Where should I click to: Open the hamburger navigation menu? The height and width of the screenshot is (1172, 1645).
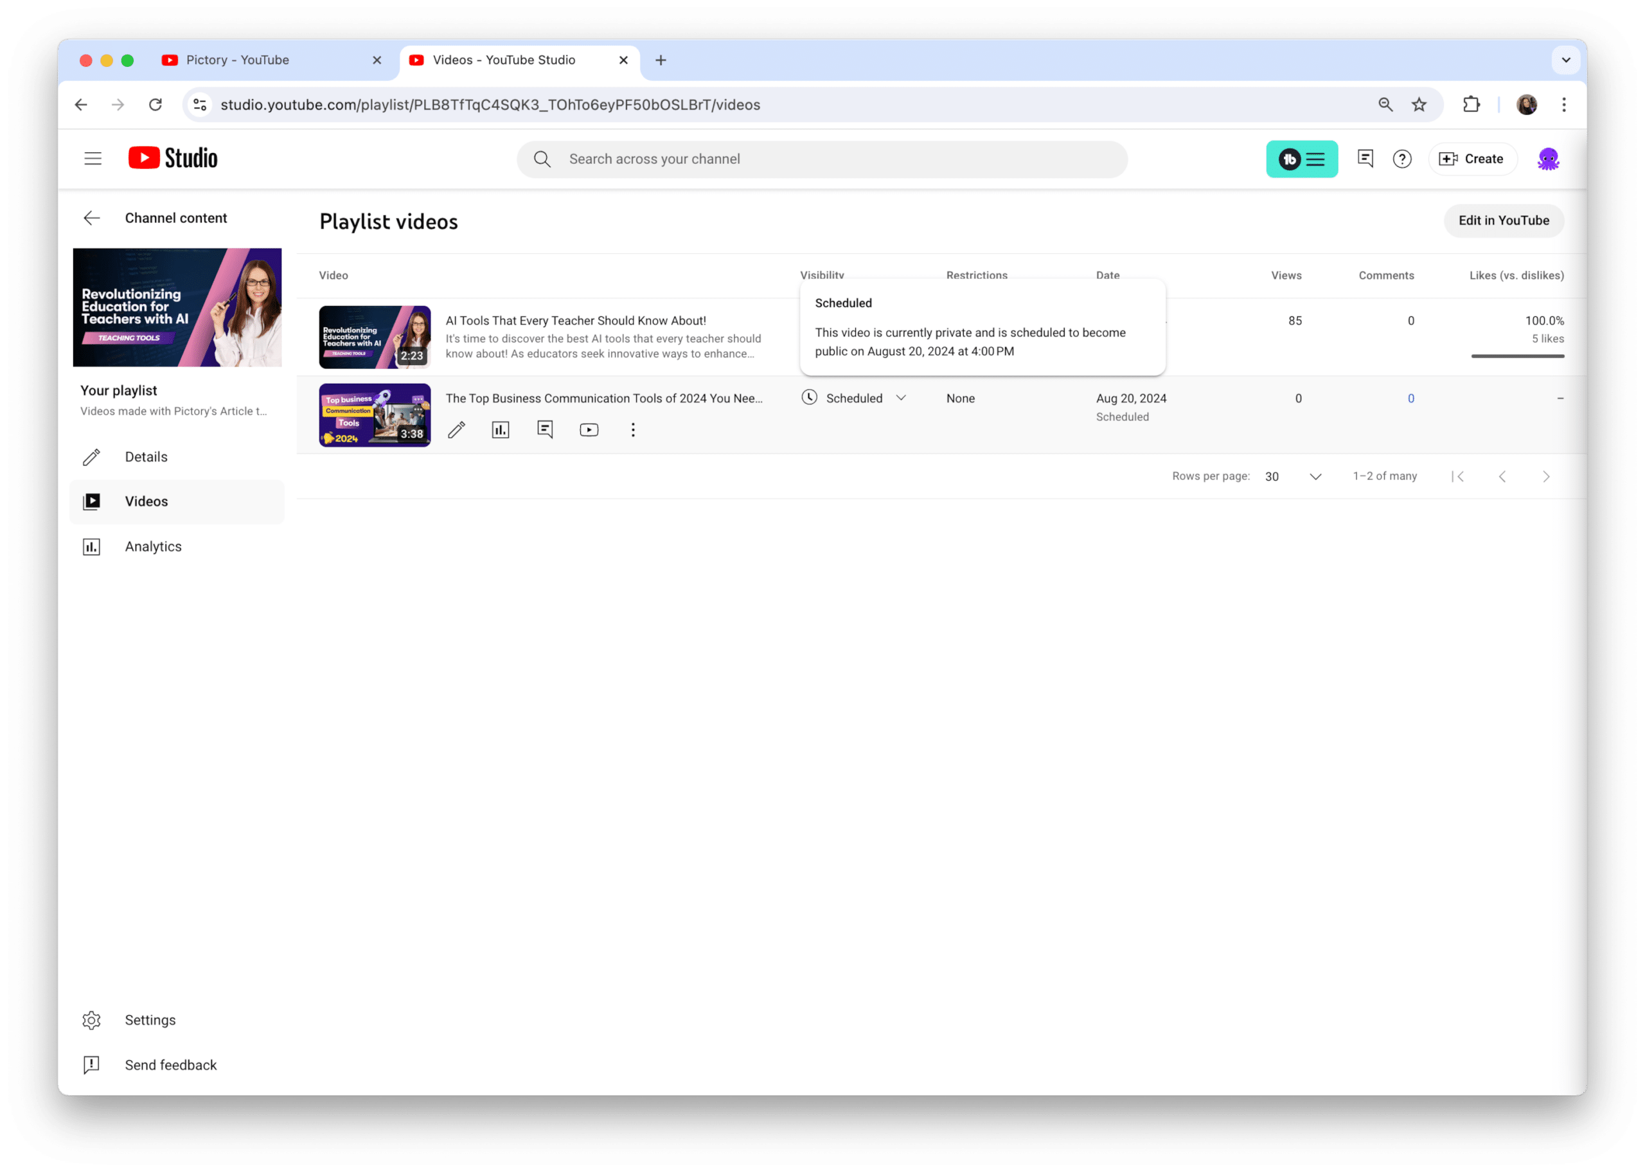point(93,159)
